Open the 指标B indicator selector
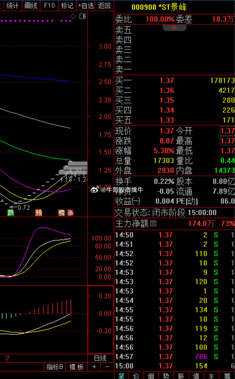This screenshot has width=235, height=379. coord(55,367)
